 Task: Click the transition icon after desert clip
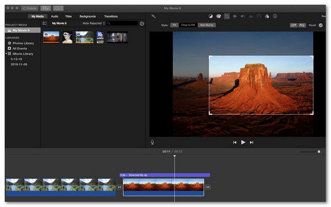click(208, 187)
